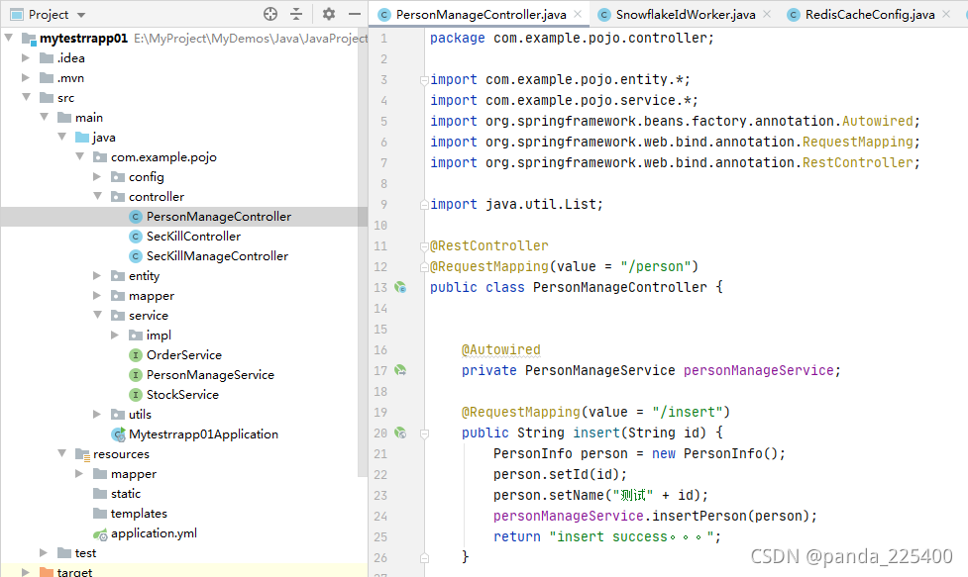The image size is (968, 577).
Task: Open the Project view dropdown
Action: [81, 15]
